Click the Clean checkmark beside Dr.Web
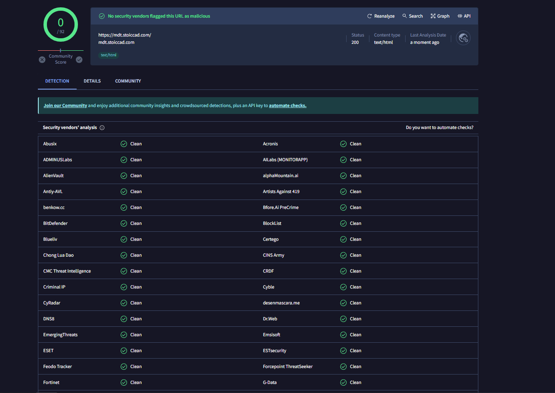The width and height of the screenshot is (555, 393). (x=343, y=319)
